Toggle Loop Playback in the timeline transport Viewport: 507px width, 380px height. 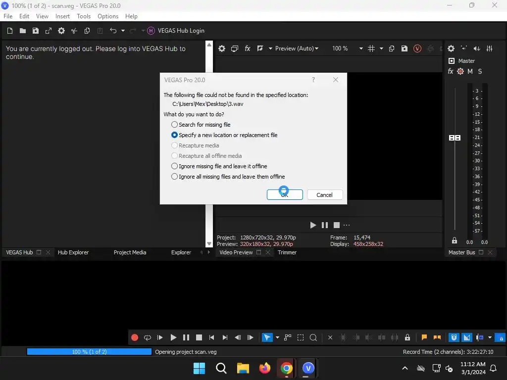click(148, 337)
